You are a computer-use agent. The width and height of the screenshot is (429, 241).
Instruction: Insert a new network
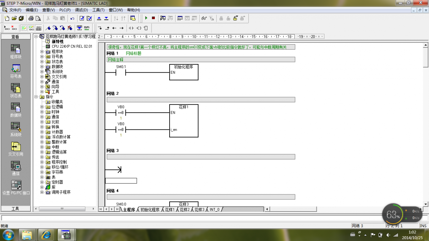(7, 28)
